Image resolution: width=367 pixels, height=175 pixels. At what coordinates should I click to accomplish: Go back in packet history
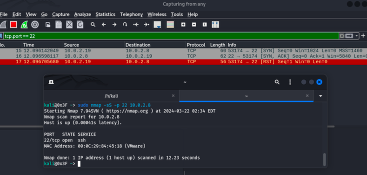[104, 25]
